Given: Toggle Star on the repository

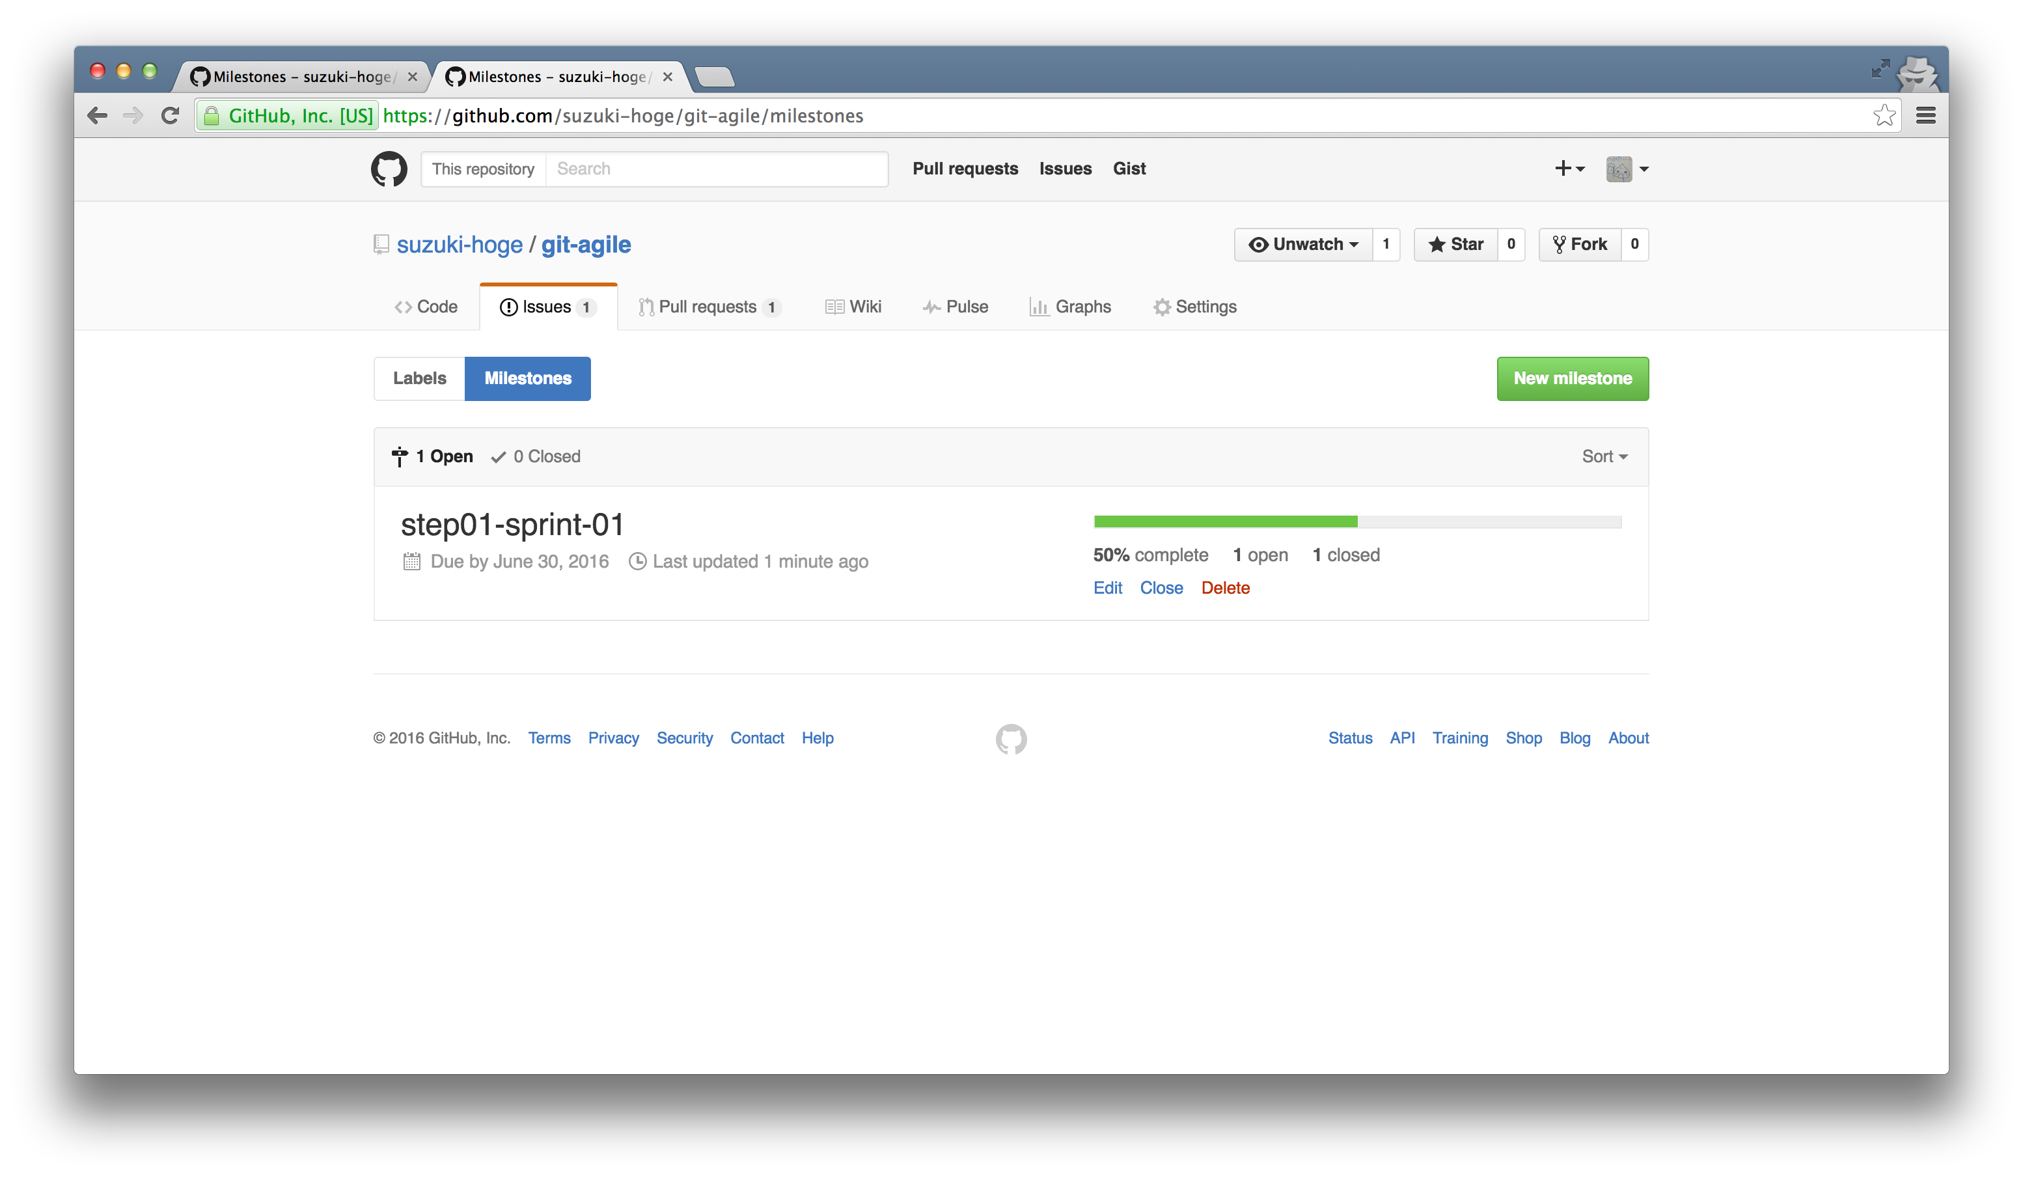Looking at the screenshot, I should pyautogui.click(x=1455, y=244).
